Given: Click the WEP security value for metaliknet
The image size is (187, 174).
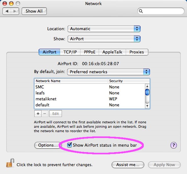Looking at the screenshot, I should coord(113,99).
